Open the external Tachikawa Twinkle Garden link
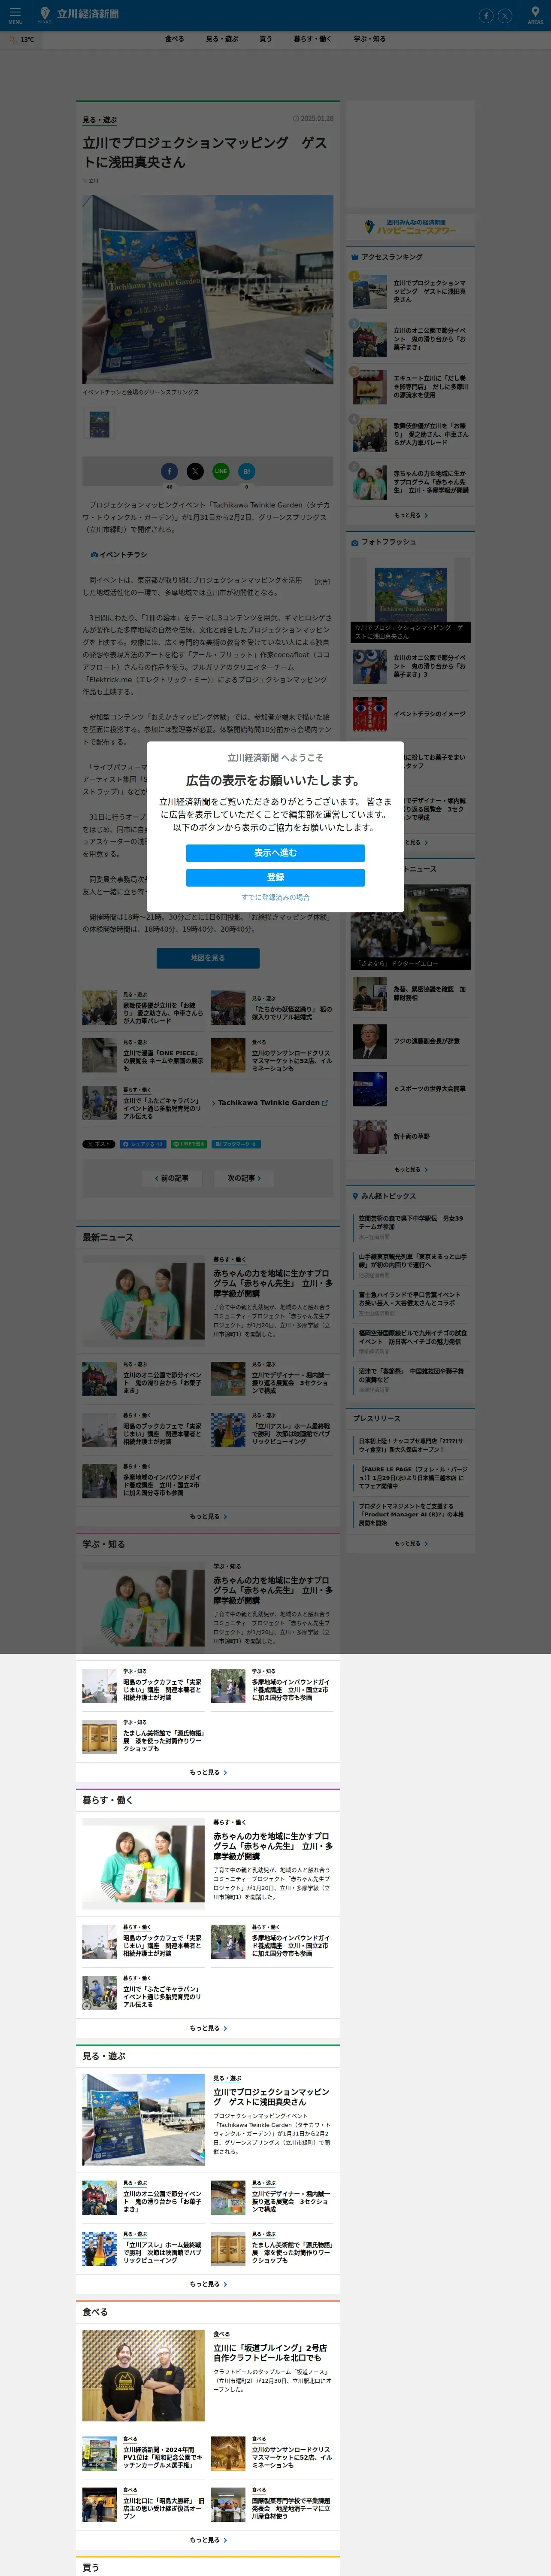Screen dimensions: 551x2576 270,1103
